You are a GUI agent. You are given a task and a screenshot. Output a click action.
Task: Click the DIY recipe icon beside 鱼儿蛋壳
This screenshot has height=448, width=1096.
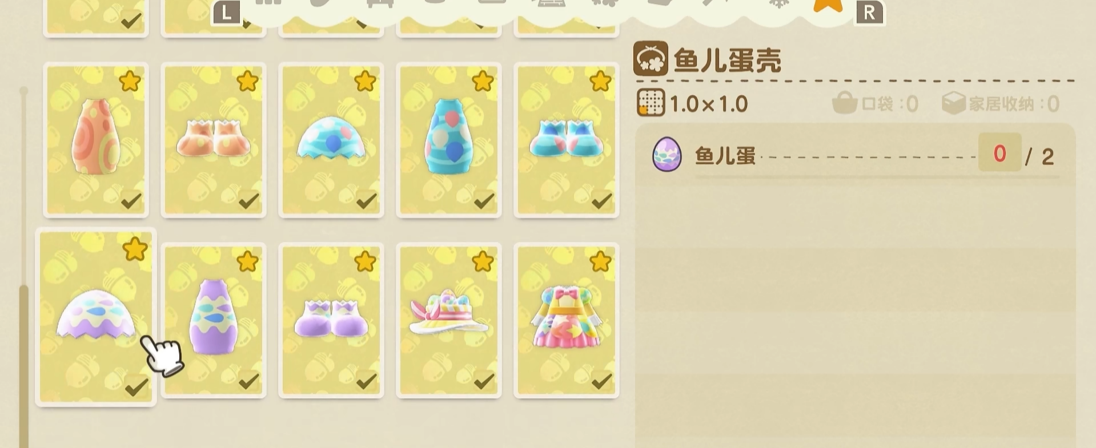coord(651,58)
